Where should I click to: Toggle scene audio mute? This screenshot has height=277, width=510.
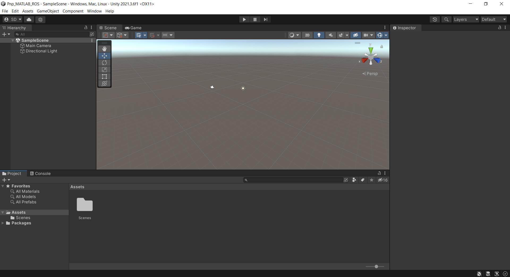[330, 35]
